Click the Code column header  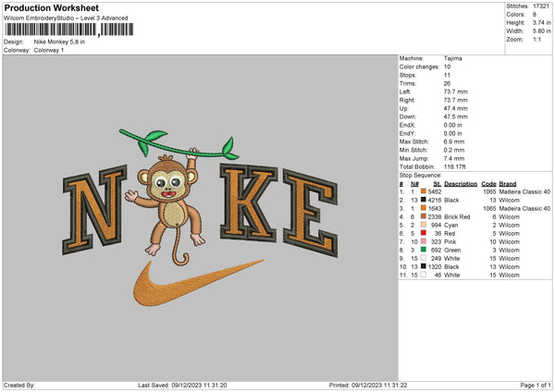pos(488,184)
